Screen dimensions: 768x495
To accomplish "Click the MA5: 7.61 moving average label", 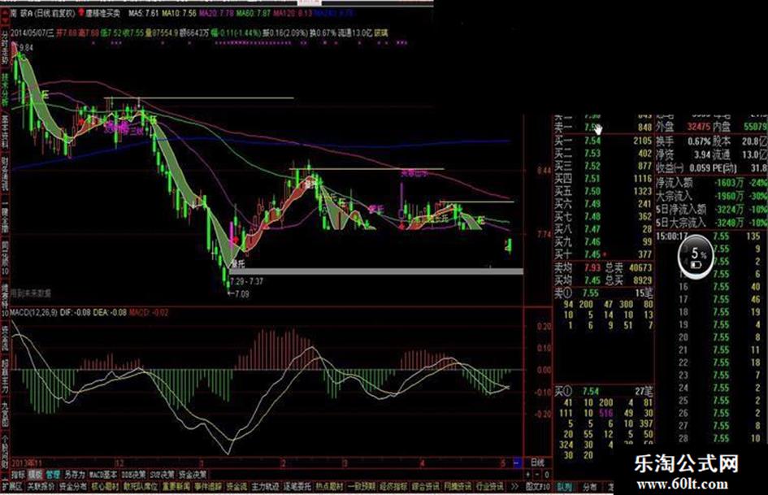I will 144,13.
